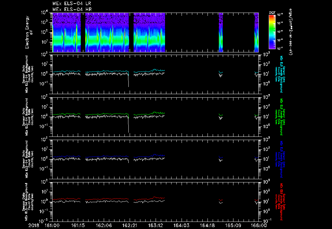Select the 163:12 time tick label

tap(155, 225)
